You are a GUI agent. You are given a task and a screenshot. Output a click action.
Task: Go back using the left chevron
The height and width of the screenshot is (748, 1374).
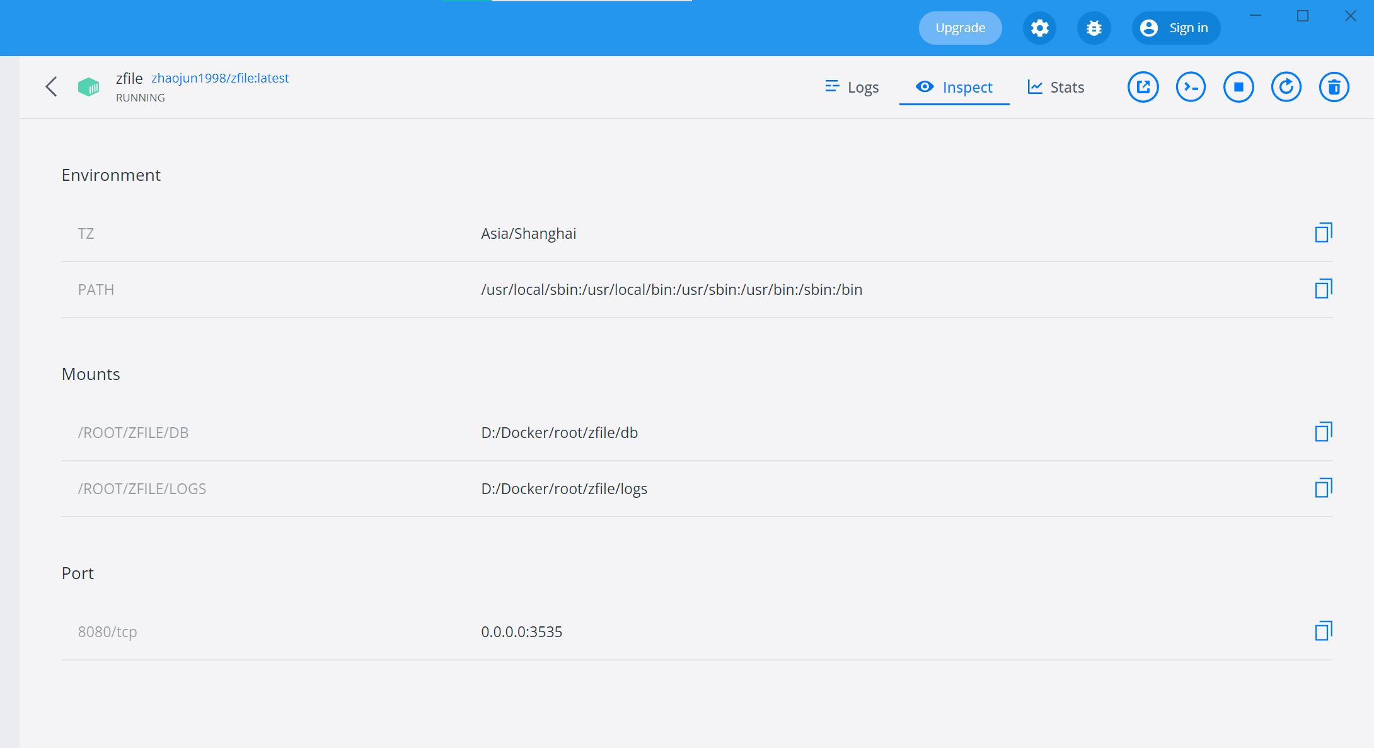pos(52,87)
